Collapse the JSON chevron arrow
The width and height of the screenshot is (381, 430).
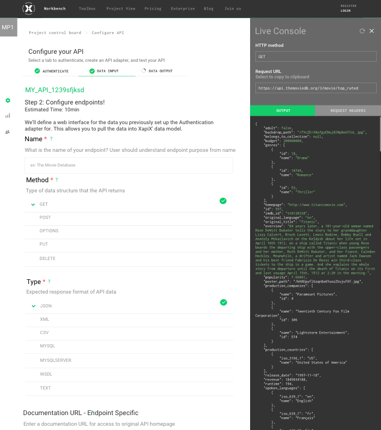pos(34,306)
